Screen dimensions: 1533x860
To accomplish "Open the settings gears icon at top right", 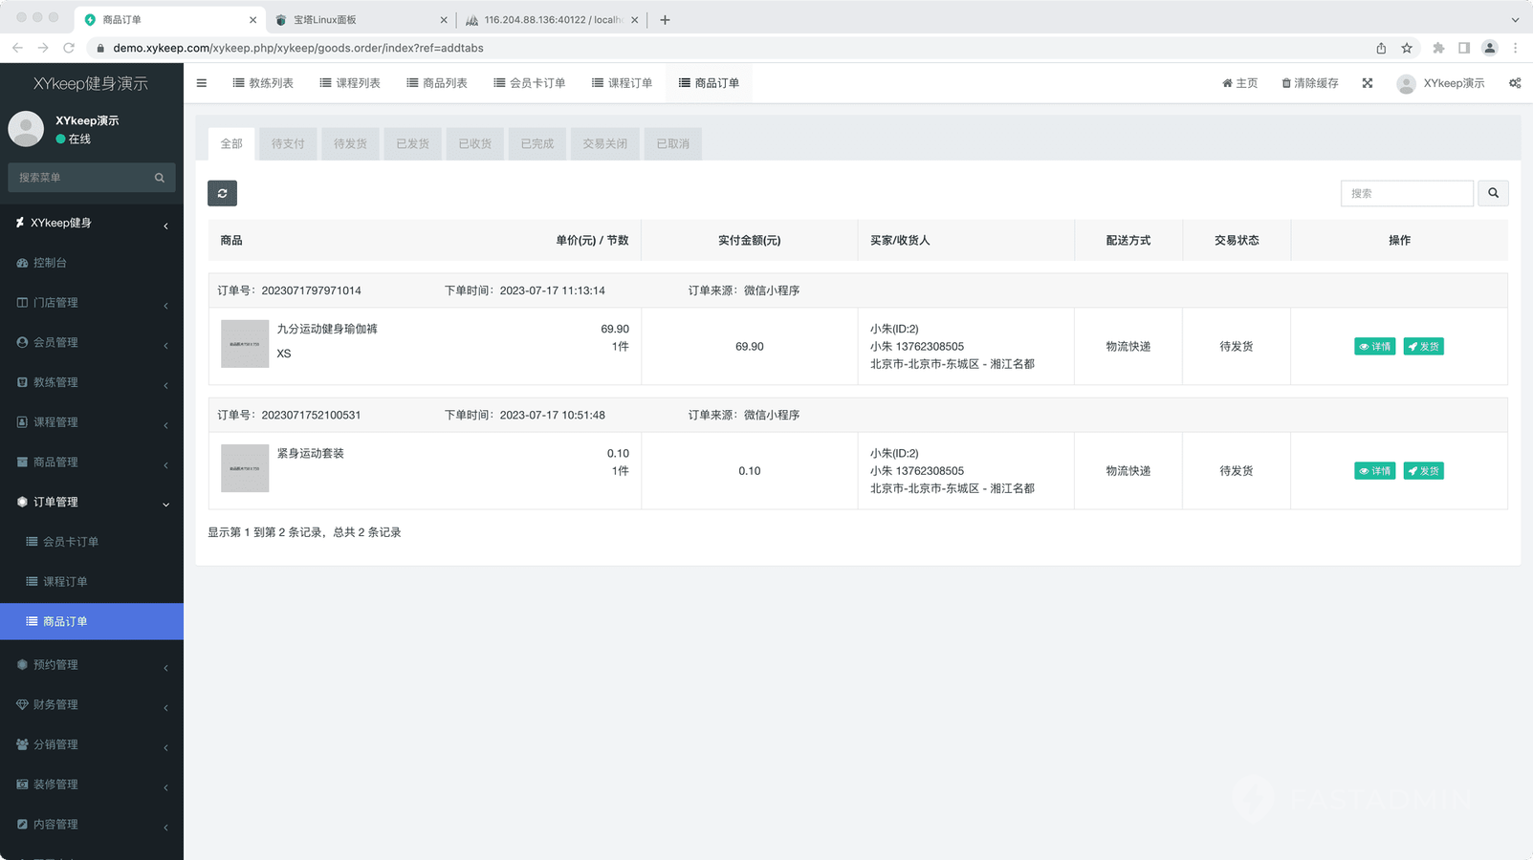I will [1514, 83].
